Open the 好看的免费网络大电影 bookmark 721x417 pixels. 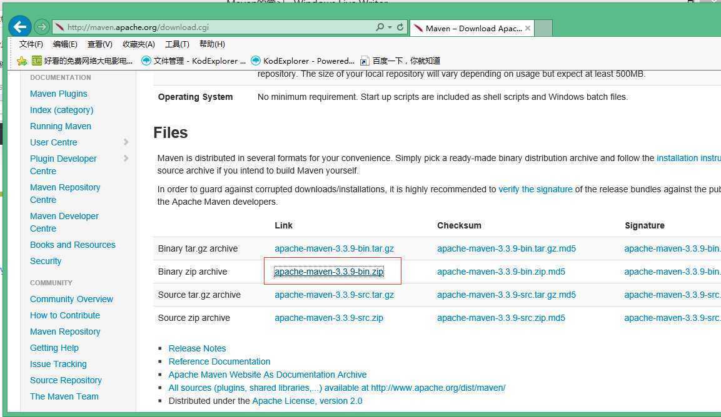pos(82,61)
